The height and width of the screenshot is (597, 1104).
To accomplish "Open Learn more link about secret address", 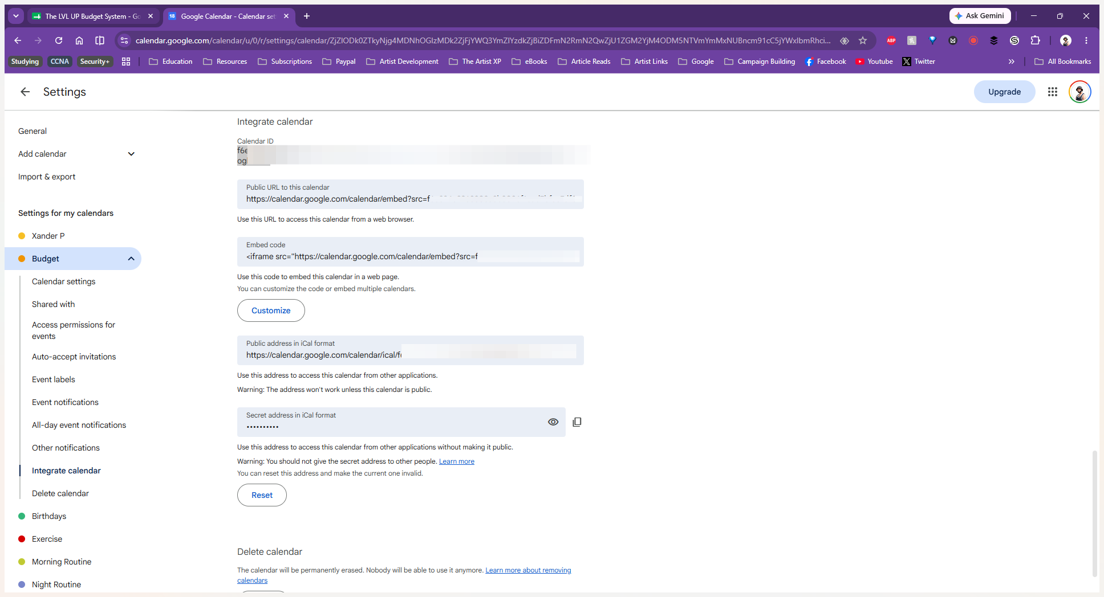I will [456, 461].
